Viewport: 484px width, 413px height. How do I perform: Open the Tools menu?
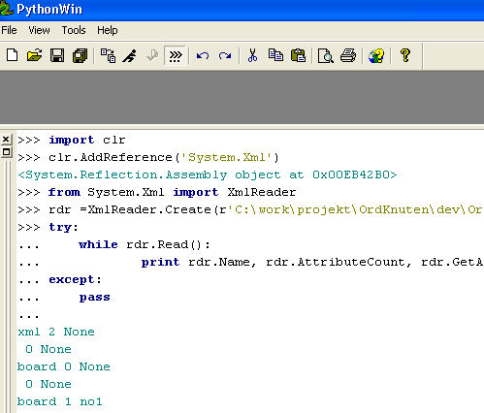pyautogui.click(x=74, y=30)
